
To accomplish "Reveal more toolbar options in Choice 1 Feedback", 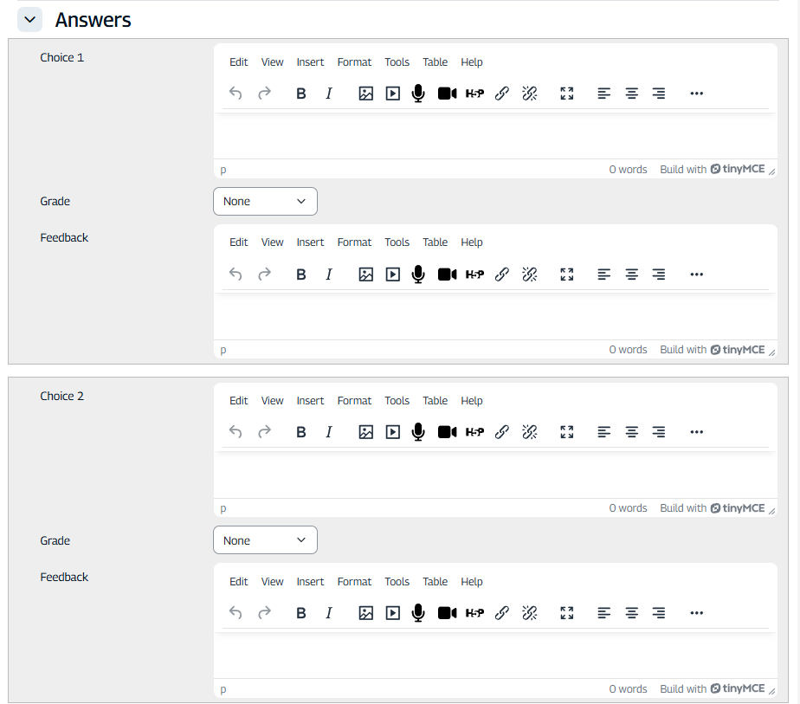I will 696,274.
